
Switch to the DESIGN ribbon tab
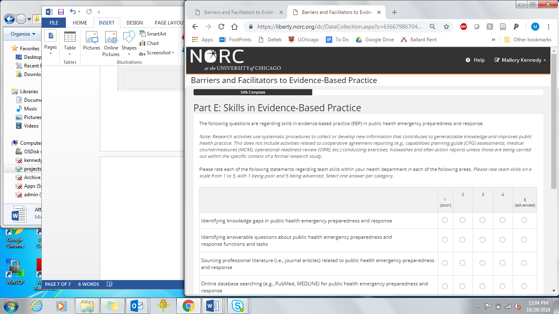[135, 23]
